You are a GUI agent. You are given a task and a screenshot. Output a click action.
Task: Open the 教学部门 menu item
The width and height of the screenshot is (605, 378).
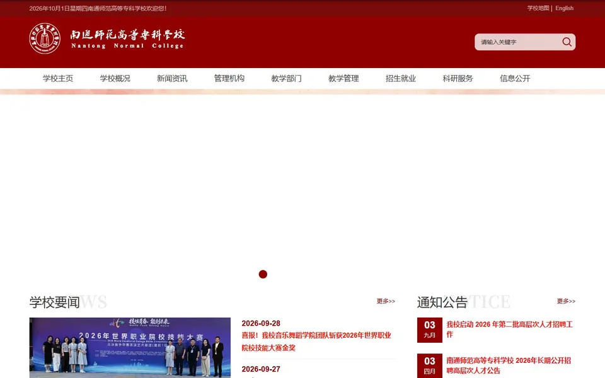point(286,78)
